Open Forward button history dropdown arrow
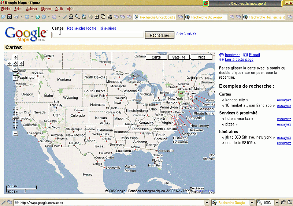This screenshot has width=293, height=206. point(49,17)
